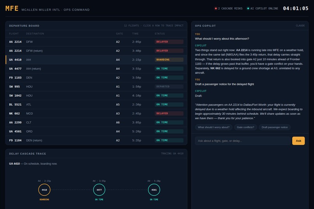Select the UA 4410 IAH flight row
The width and height of the screenshot is (314, 209).
click(96, 60)
